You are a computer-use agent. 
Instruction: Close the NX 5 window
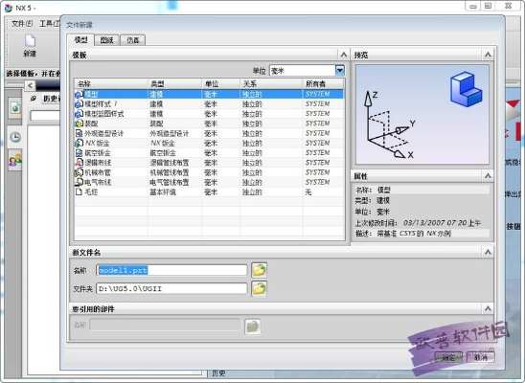509,6
